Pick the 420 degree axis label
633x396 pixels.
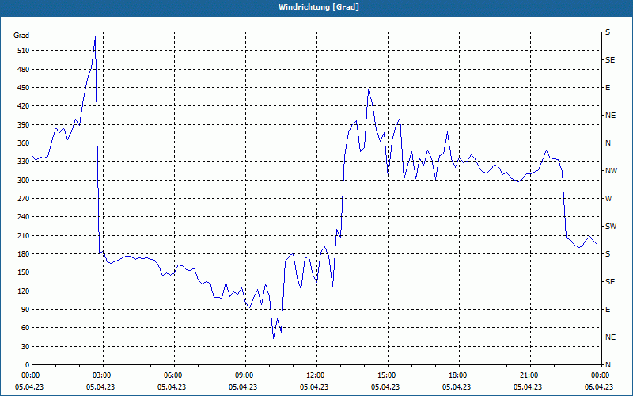coord(24,106)
